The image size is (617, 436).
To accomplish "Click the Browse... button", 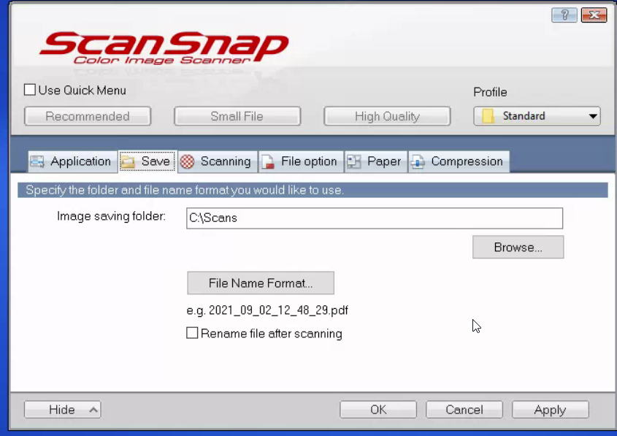I will click(518, 247).
